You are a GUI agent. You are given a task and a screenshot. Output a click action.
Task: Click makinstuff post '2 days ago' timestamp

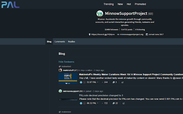(99, 70)
